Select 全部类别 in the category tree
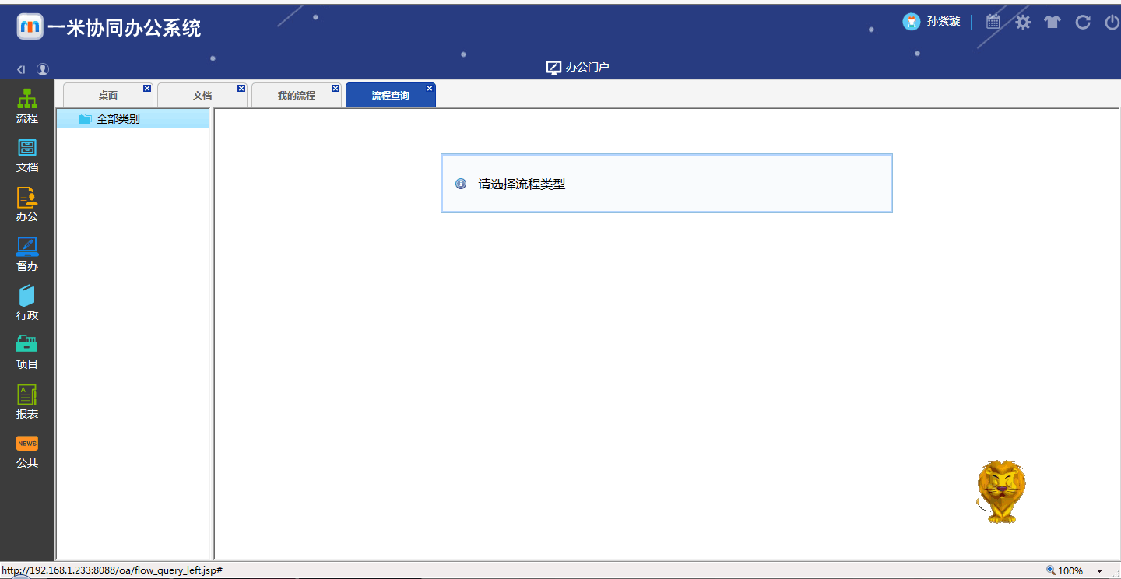Screen dimensions: 1121x579 pos(133,119)
